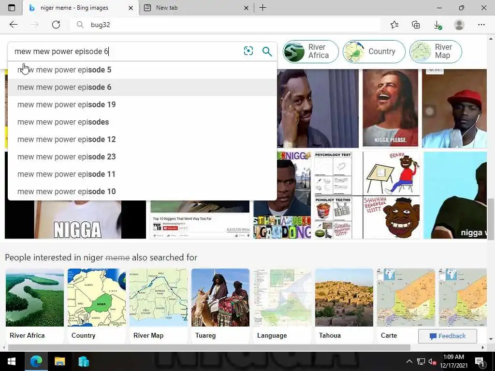495x371 pixels.
Task: Select suggestion mew mew power episode 12
Action: [x=143, y=139]
